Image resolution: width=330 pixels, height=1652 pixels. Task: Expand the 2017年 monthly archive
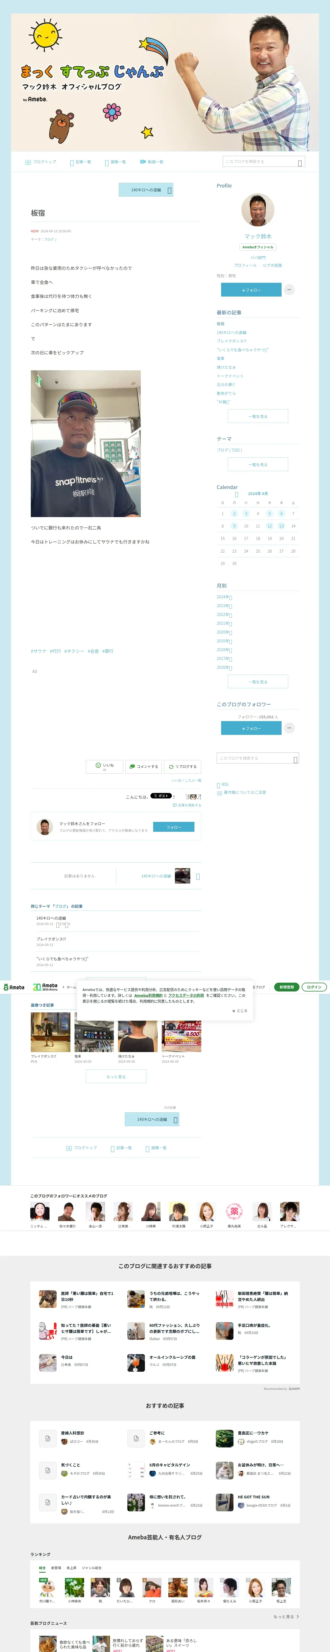224,659
